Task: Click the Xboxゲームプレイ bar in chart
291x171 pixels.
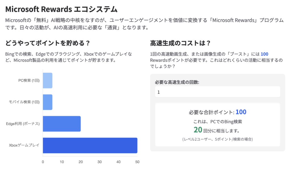Action: coord(90,145)
